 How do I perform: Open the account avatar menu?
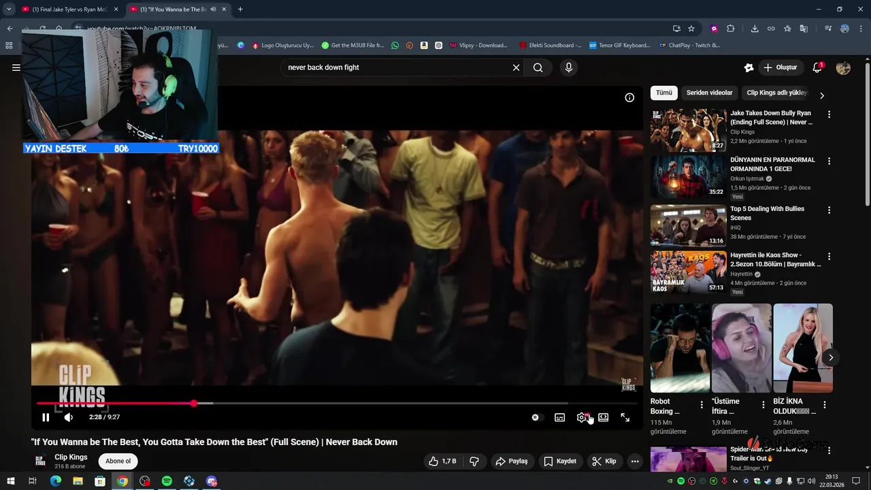[x=843, y=67]
